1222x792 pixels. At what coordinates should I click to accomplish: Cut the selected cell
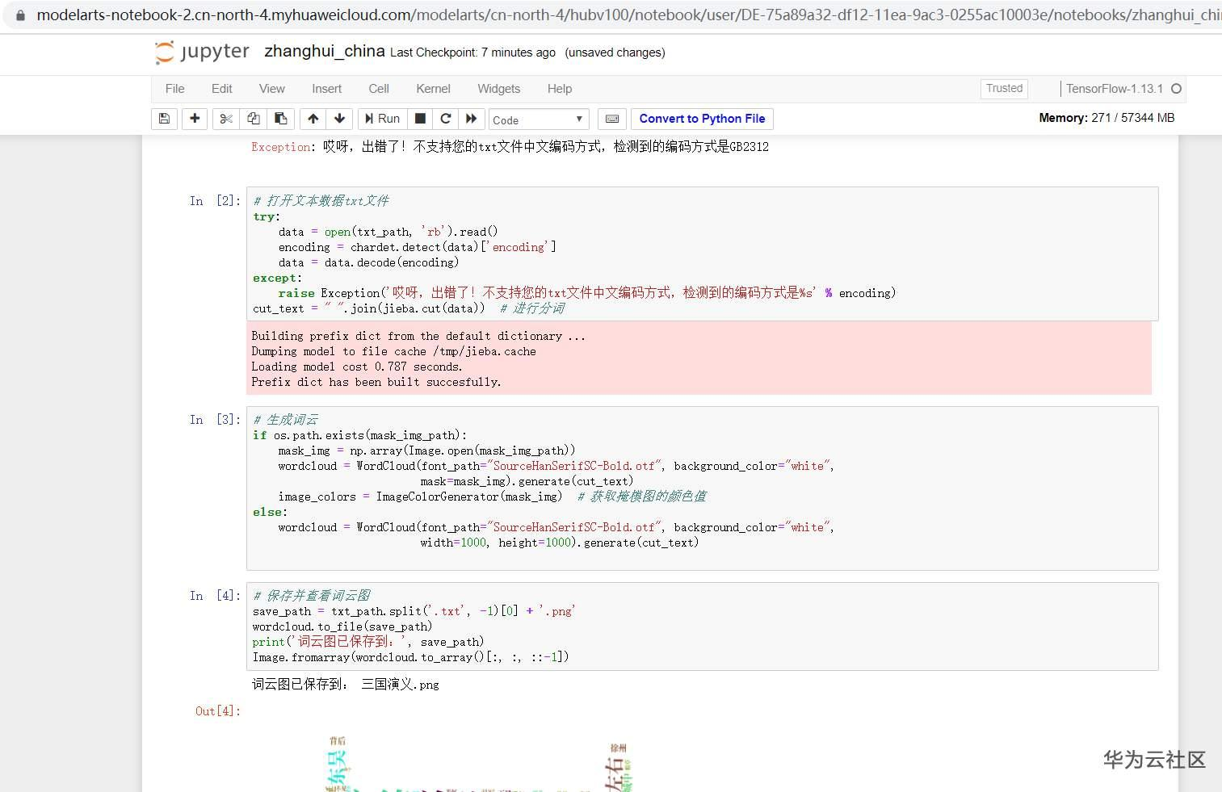(225, 119)
